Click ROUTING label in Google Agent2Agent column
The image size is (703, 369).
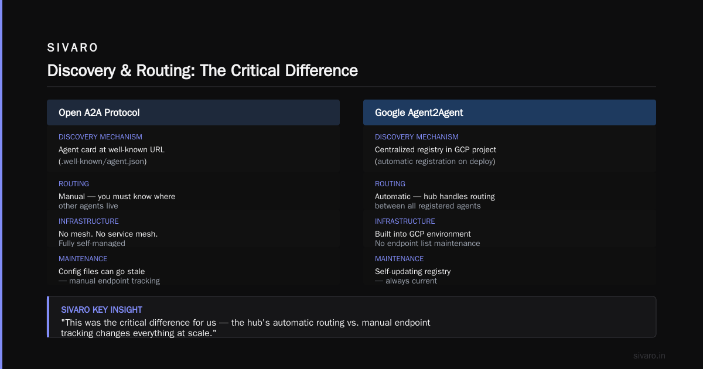tap(390, 184)
